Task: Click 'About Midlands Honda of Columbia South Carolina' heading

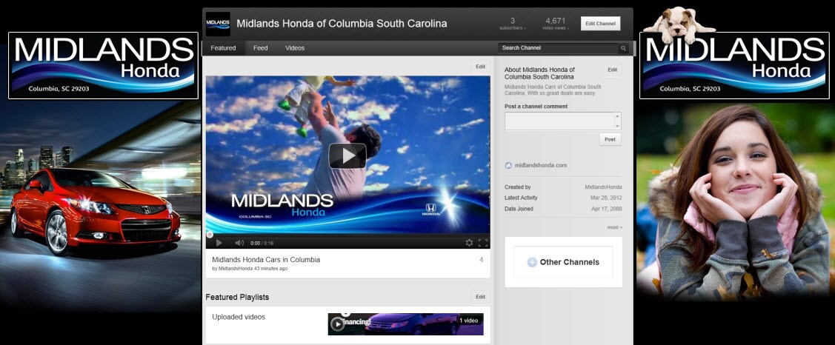Action: click(x=539, y=73)
